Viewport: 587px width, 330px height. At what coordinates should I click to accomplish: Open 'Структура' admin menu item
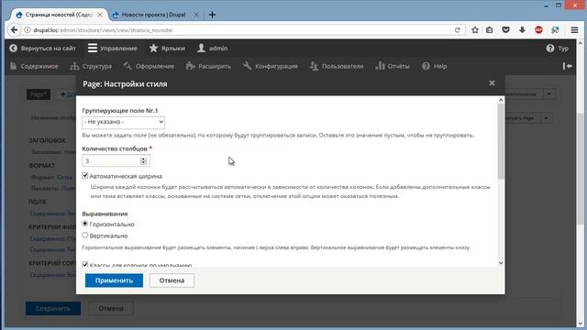(91, 66)
